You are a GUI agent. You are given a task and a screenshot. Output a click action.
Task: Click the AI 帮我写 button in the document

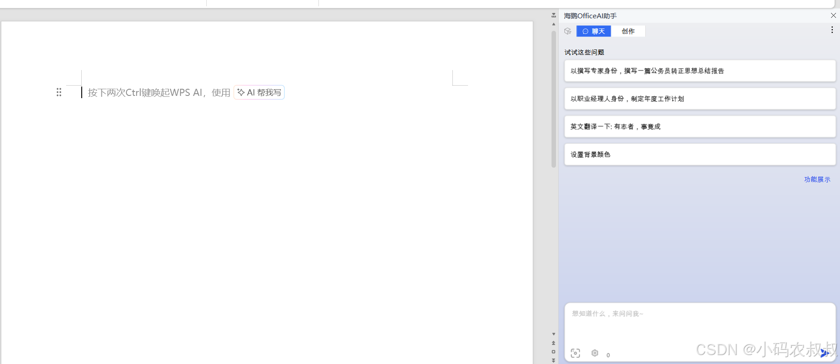259,92
